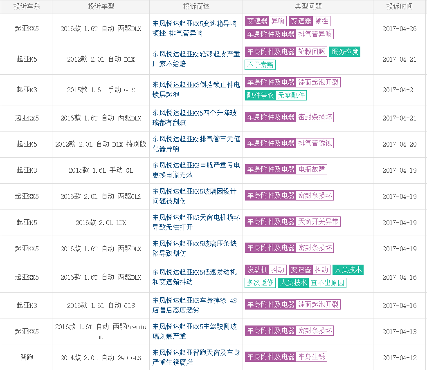Click the 投诉时间 column header
The image size is (427, 370).
399,7
